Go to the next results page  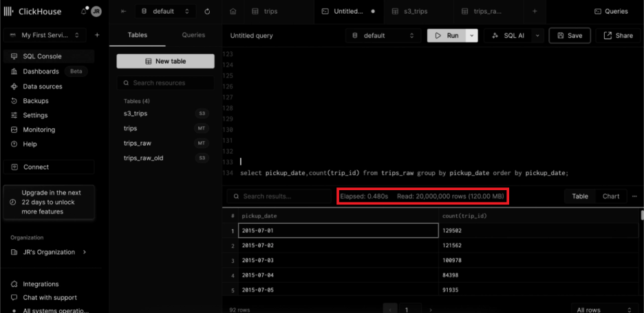(x=431, y=310)
